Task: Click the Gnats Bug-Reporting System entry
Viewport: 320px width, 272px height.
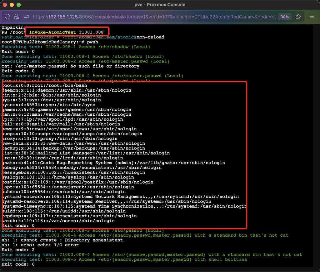Action: 113,163
